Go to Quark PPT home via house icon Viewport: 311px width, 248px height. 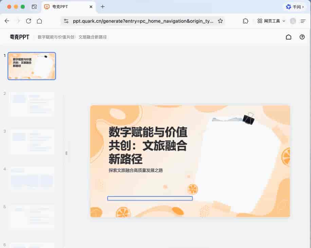(289, 37)
